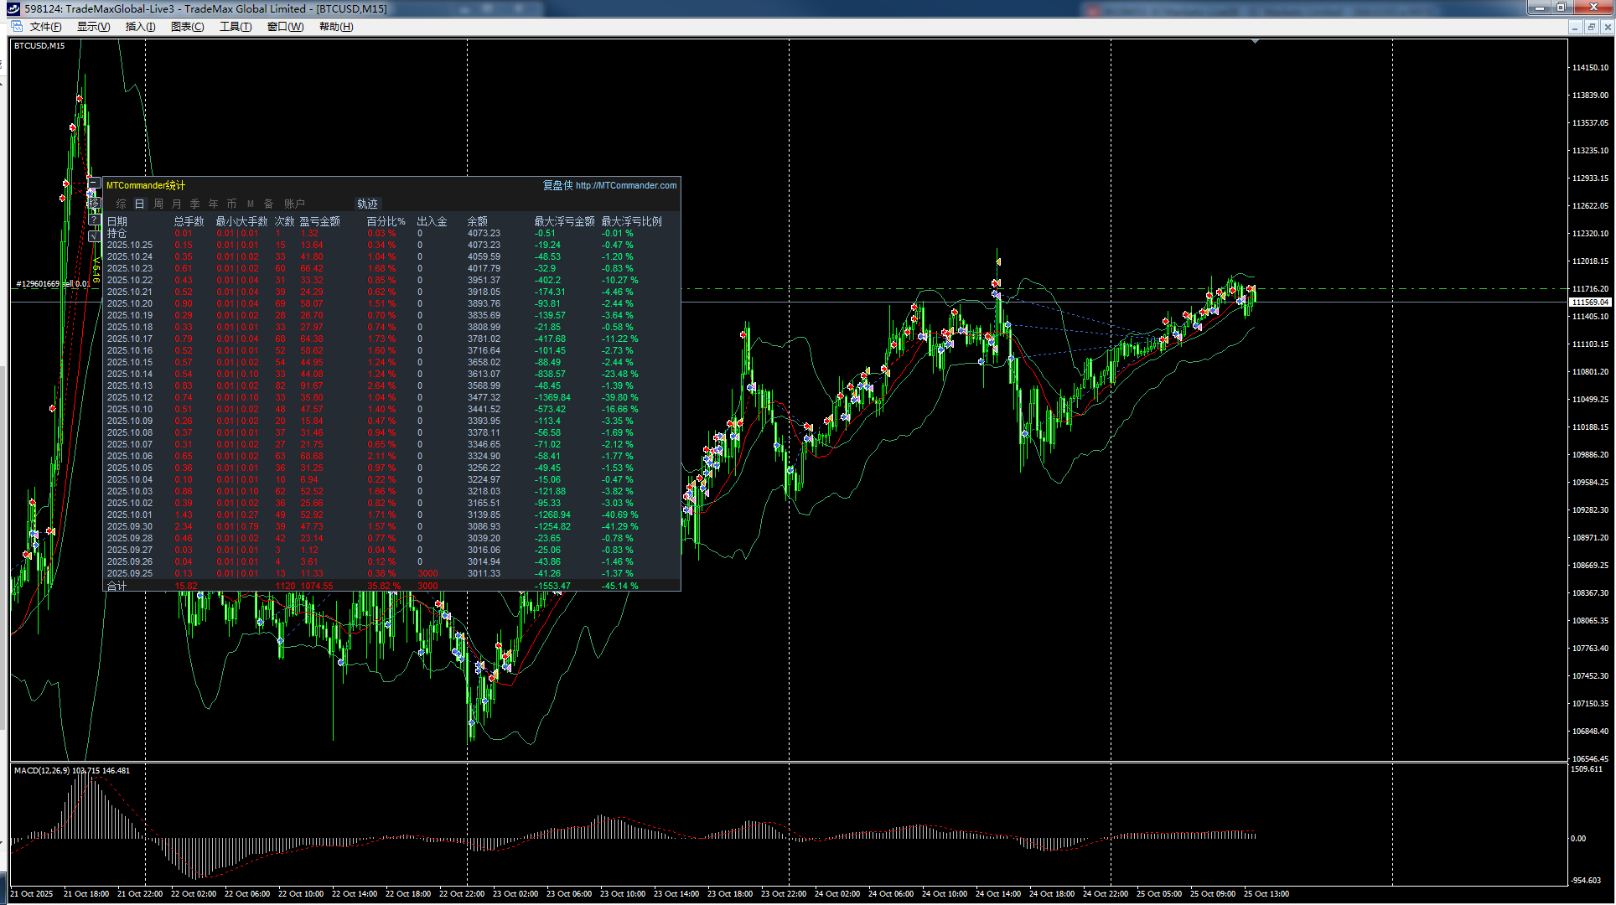1616x905 pixels.
Task: Click the chart shift triangle marker
Action: click(x=1255, y=41)
